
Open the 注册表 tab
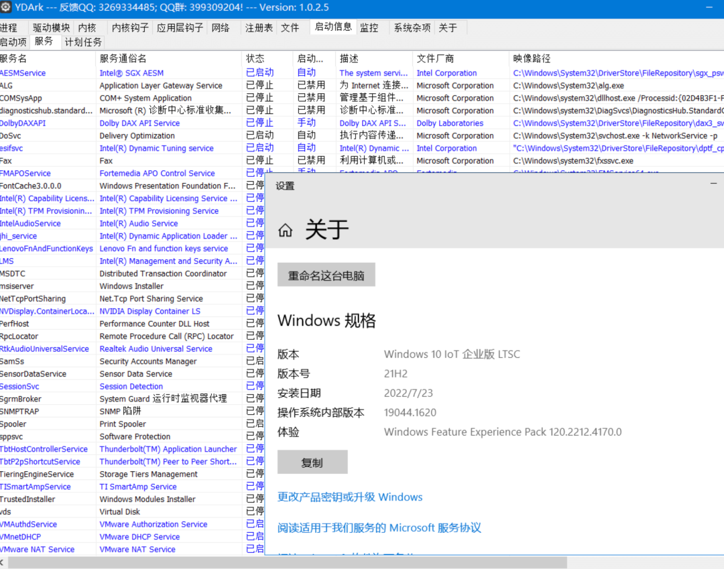tap(259, 27)
